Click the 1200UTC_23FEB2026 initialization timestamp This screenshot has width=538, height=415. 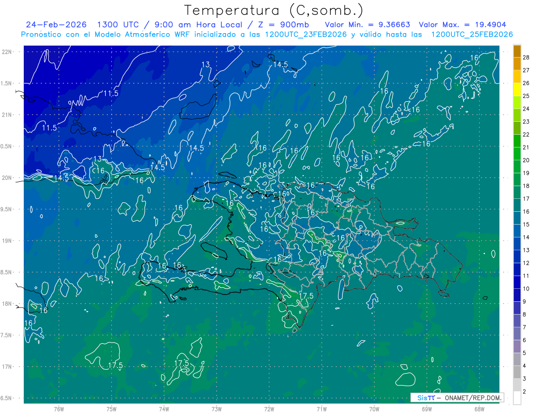pos(306,34)
